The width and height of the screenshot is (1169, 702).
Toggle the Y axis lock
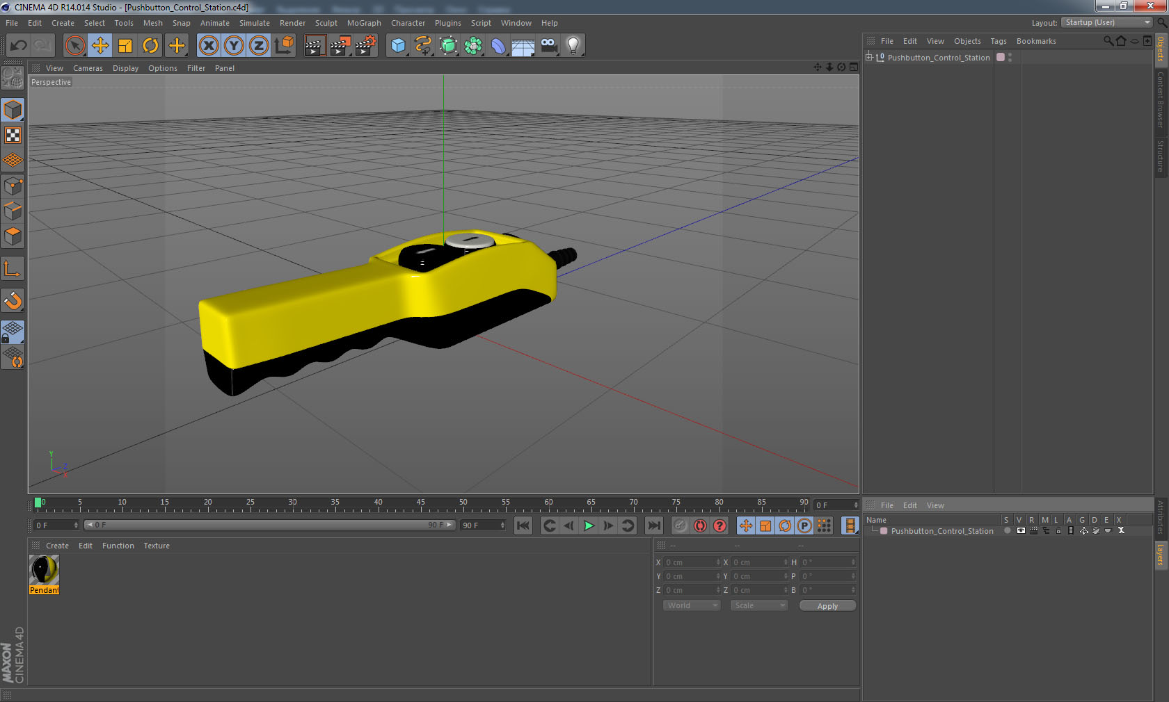[234, 46]
